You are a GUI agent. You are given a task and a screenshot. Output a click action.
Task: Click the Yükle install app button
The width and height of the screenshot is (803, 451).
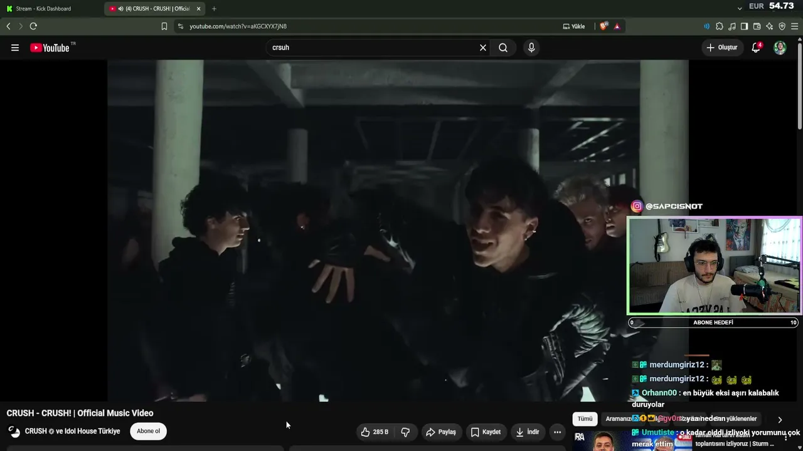574,26
